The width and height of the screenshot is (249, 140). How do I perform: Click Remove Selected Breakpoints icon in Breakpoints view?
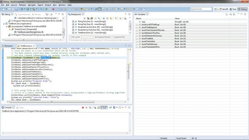point(84,18)
